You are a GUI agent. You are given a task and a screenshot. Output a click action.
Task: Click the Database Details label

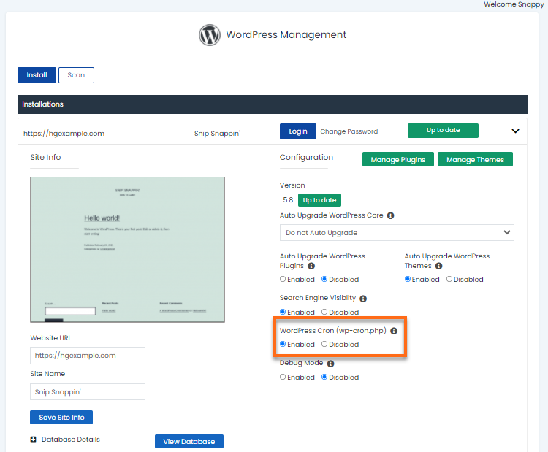tap(71, 440)
